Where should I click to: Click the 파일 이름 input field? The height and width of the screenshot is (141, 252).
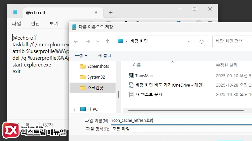click(x=181, y=121)
